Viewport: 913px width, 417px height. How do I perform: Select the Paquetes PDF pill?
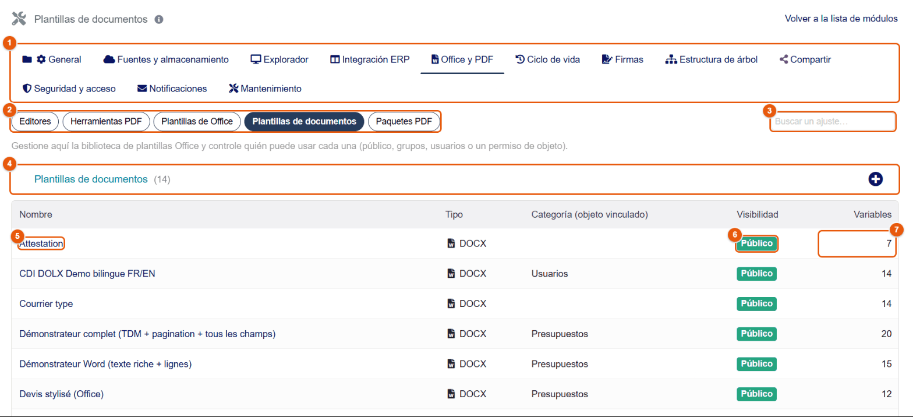(404, 122)
